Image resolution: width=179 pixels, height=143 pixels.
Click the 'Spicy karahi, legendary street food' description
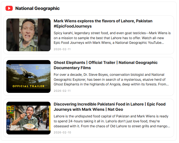[112, 38]
